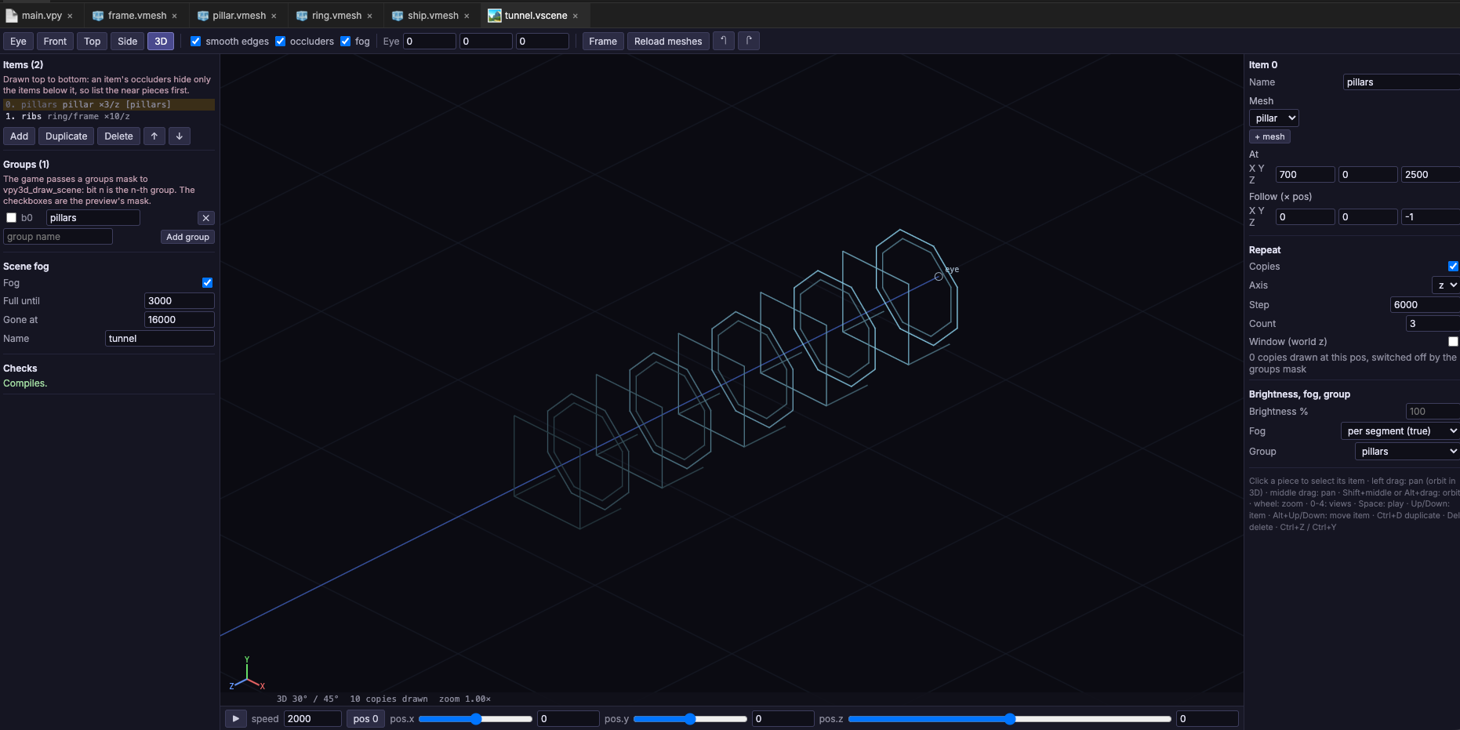Click the + mesh button
The image size is (1460, 730).
(1269, 137)
